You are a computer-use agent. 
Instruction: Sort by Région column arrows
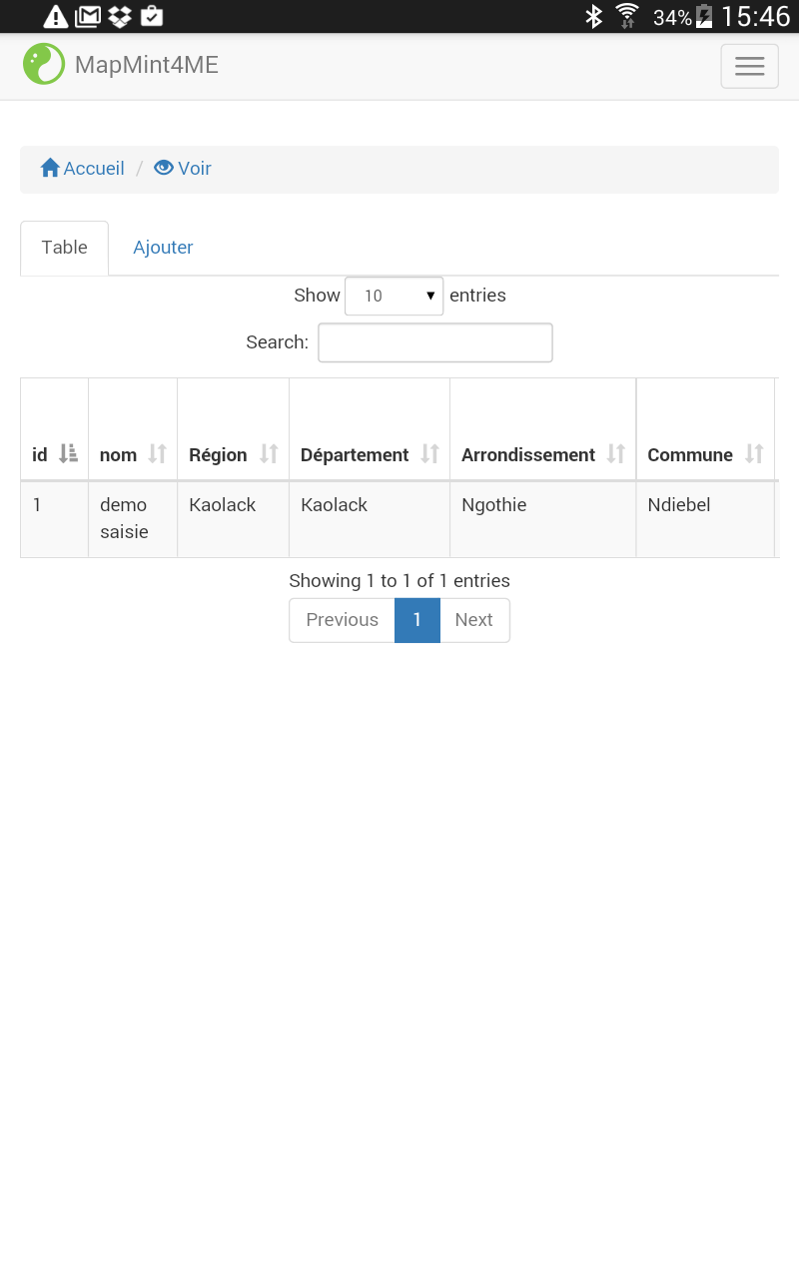[x=269, y=454]
